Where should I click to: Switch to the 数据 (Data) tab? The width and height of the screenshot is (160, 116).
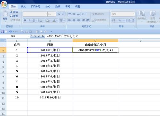point(58,6)
